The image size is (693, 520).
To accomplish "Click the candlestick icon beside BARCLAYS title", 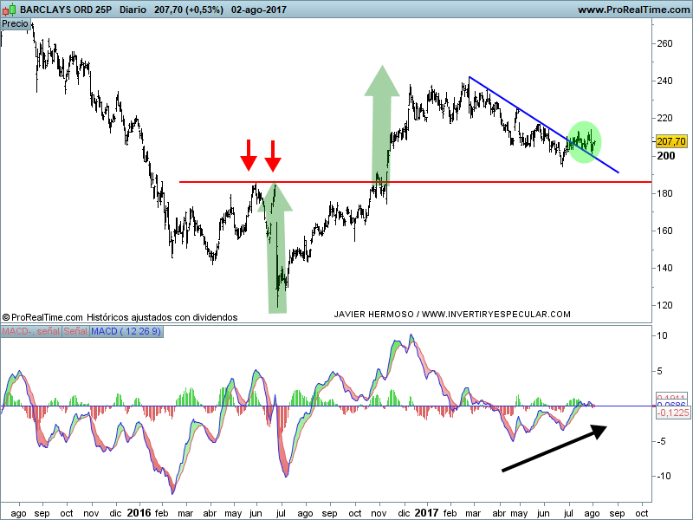I will pyautogui.click(x=9, y=9).
